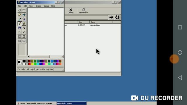Pick the bright red color swatch

point(29,64)
